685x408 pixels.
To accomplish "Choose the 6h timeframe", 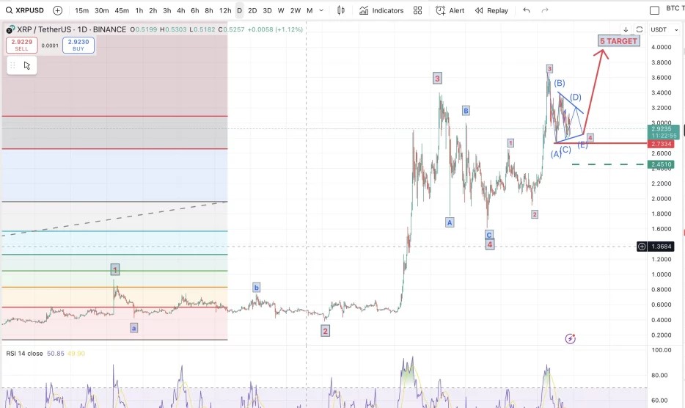I will tap(195, 10).
